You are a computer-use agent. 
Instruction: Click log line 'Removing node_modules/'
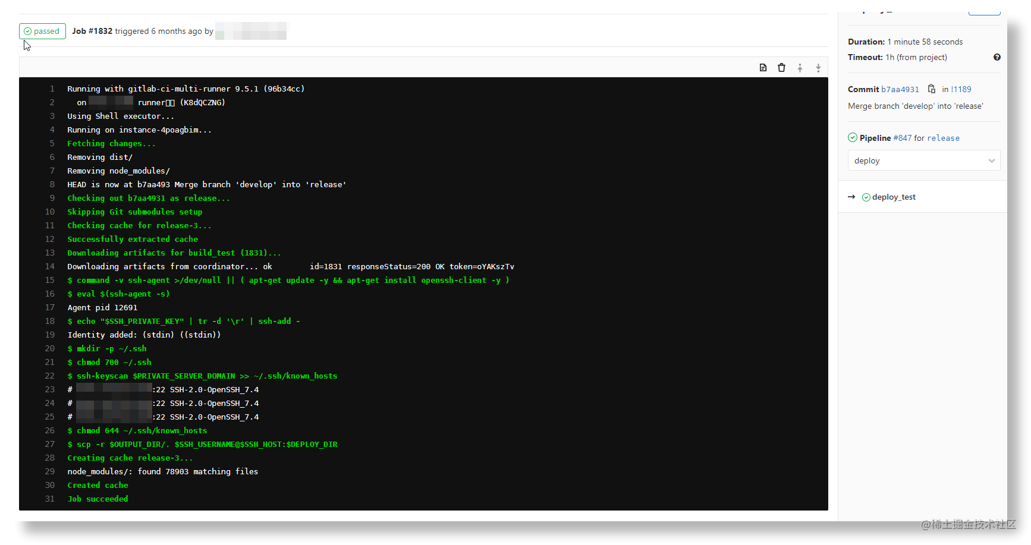[118, 171]
